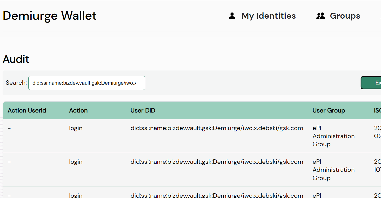This screenshot has width=381, height=198.
Task: Select the first login audit entry
Action: [x=156, y=136]
